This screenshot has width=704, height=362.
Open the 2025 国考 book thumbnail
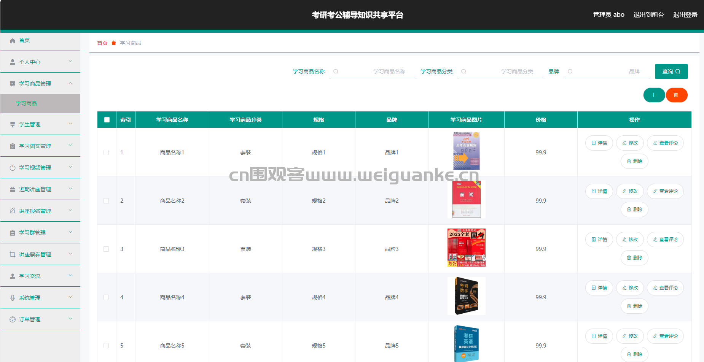pyautogui.click(x=466, y=248)
